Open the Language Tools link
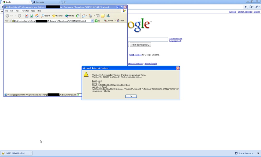261x157 pixels. point(175,41)
